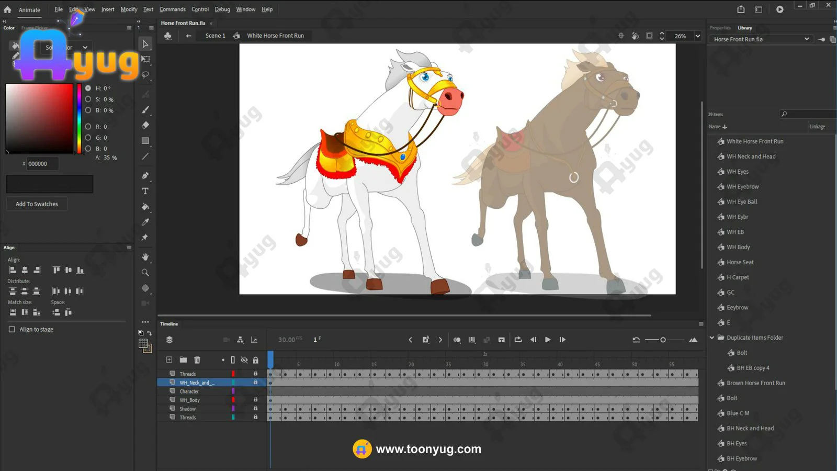The width and height of the screenshot is (837, 471).
Task: Create a new layer folder
Action: (183, 360)
